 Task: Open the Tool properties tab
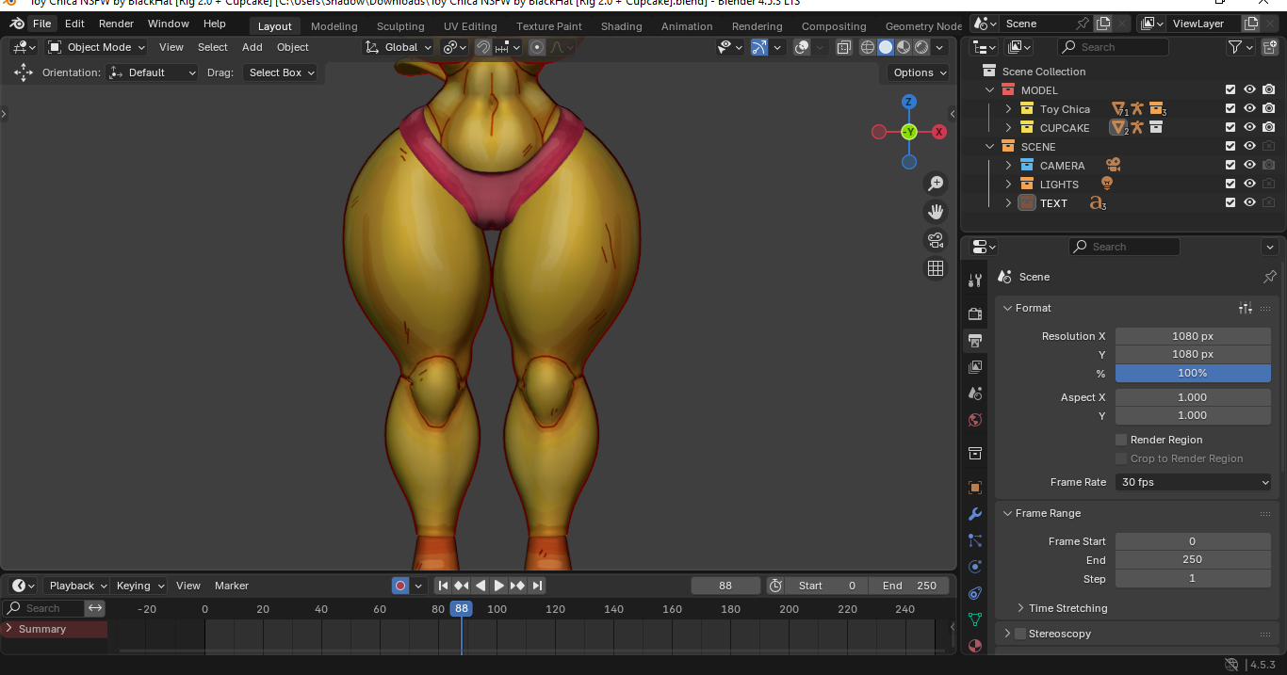pos(975,281)
